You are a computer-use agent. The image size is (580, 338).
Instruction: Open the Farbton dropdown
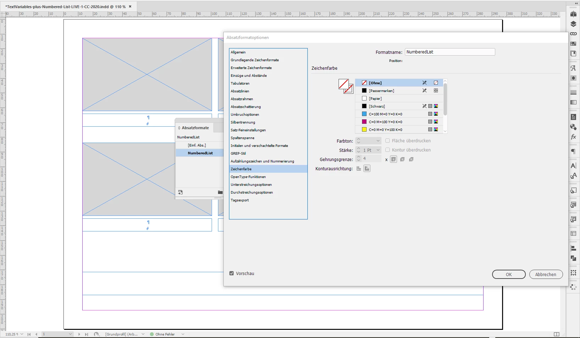pyautogui.click(x=378, y=141)
